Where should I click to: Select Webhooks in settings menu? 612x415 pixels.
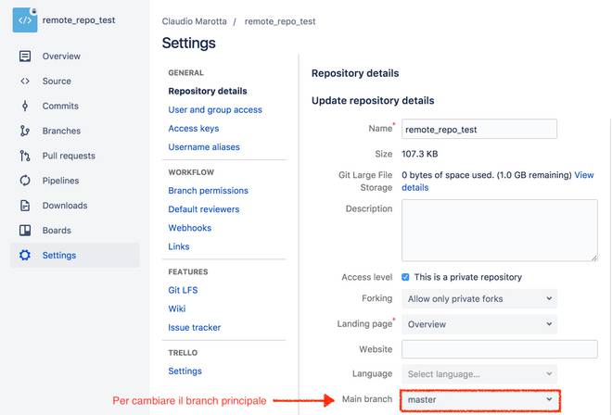pyautogui.click(x=189, y=228)
